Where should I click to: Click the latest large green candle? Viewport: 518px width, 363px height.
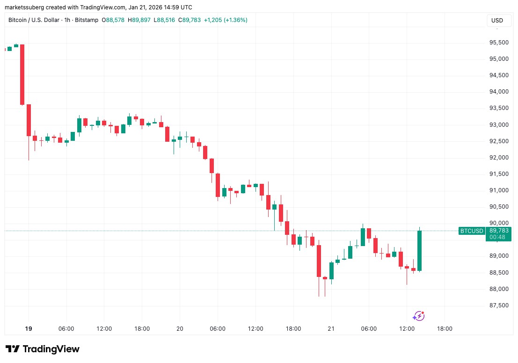(x=420, y=250)
